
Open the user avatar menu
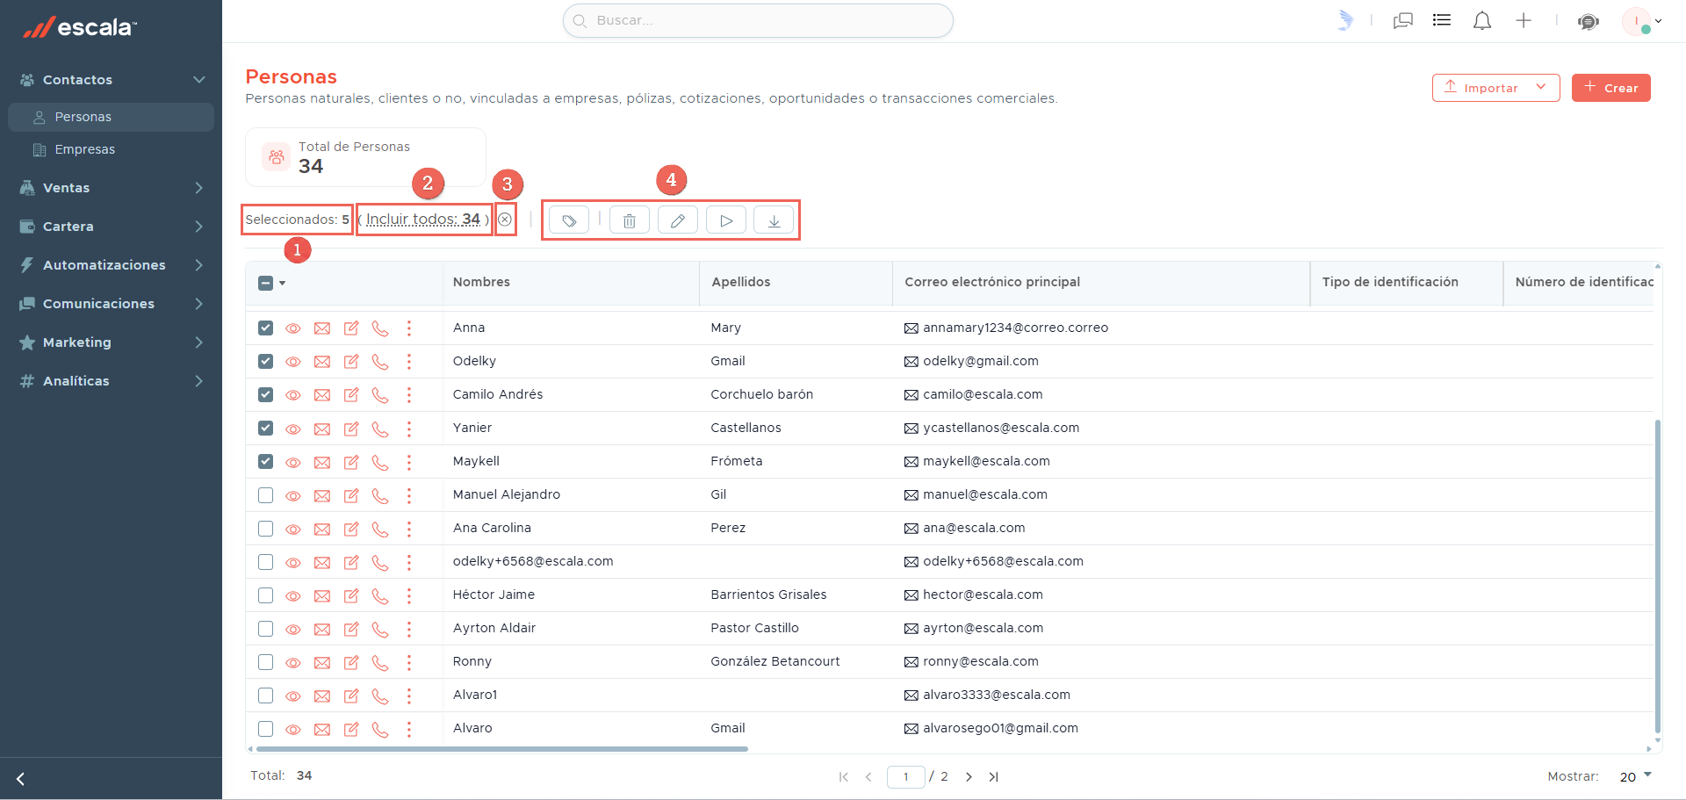[1641, 21]
